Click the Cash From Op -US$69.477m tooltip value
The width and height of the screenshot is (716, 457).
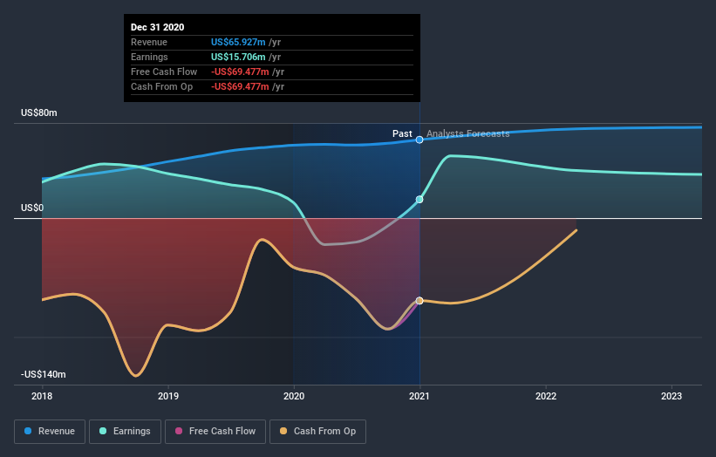[x=240, y=86]
